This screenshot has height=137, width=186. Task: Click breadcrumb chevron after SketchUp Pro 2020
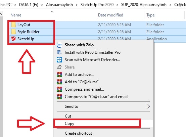click(117, 5)
